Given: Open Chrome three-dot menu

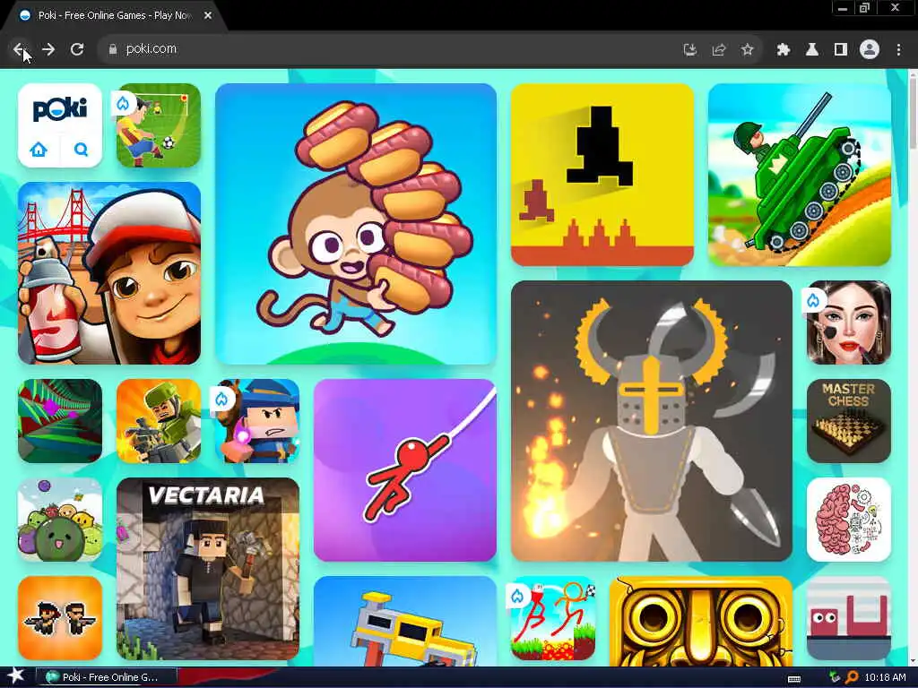Looking at the screenshot, I should pyautogui.click(x=898, y=50).
